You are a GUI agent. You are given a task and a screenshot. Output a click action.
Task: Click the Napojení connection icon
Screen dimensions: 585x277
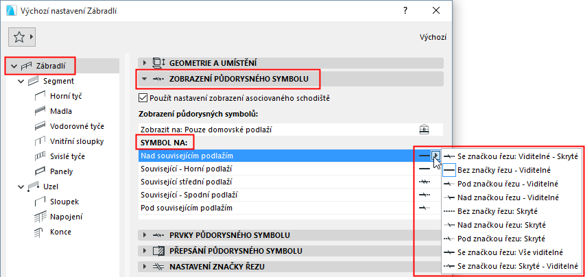click(40, 217)
